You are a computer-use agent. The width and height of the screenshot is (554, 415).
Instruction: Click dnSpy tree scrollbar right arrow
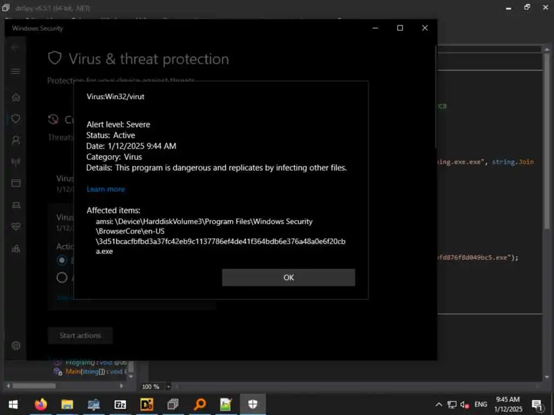coord(122,386)
